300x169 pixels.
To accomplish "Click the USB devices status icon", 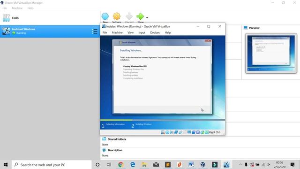I will tap(180, 132).
